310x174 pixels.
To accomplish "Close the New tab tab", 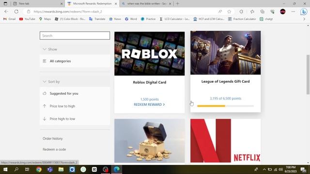I will (62, 3).
